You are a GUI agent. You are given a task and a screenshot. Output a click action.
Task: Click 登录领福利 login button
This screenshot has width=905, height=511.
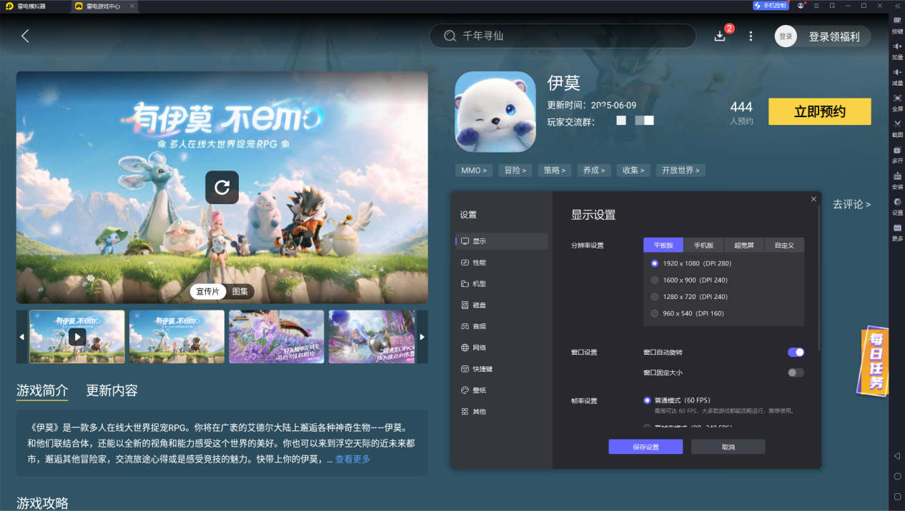[823, 36]
